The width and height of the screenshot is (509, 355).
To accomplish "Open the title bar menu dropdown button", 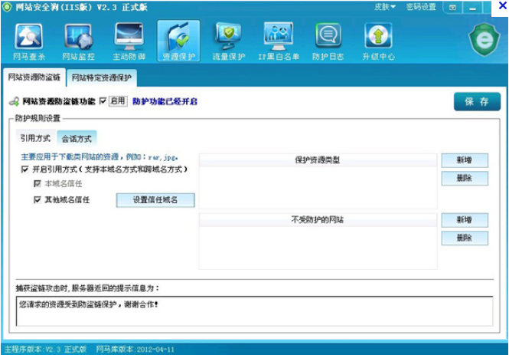I will coord(454,7).
